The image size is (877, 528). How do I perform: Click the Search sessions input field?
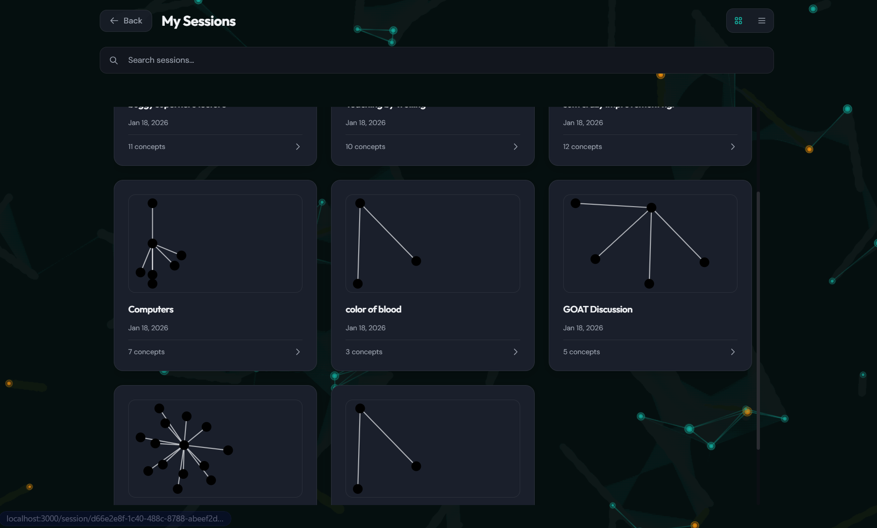(436, 60)
